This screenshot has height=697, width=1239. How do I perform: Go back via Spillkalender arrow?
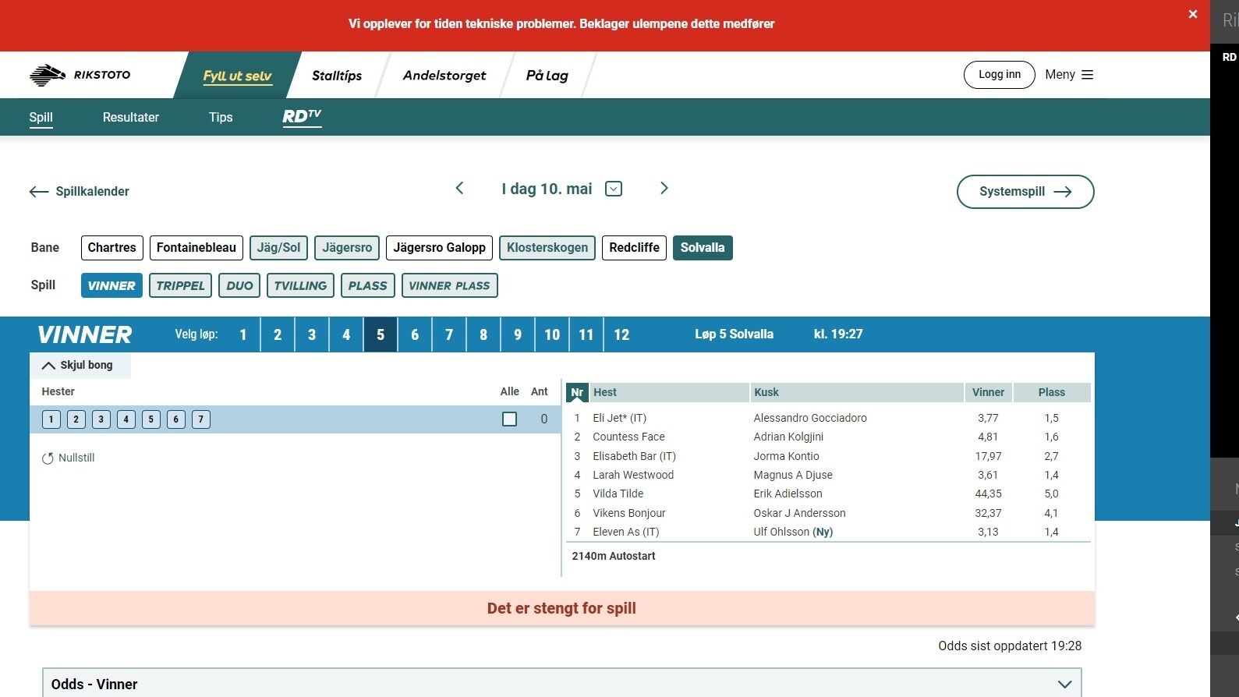[79, 191]
